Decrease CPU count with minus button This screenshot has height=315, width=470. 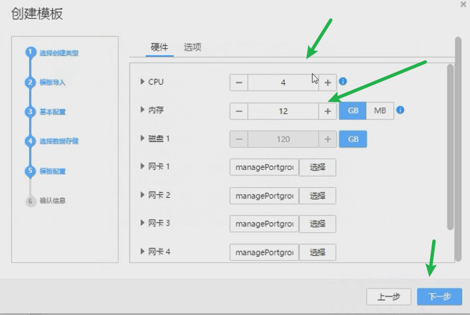[239, 83]
